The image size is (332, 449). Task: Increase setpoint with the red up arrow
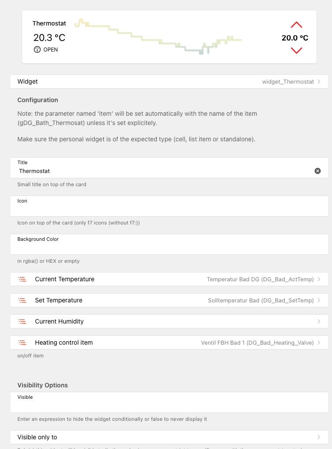(296, 25)
